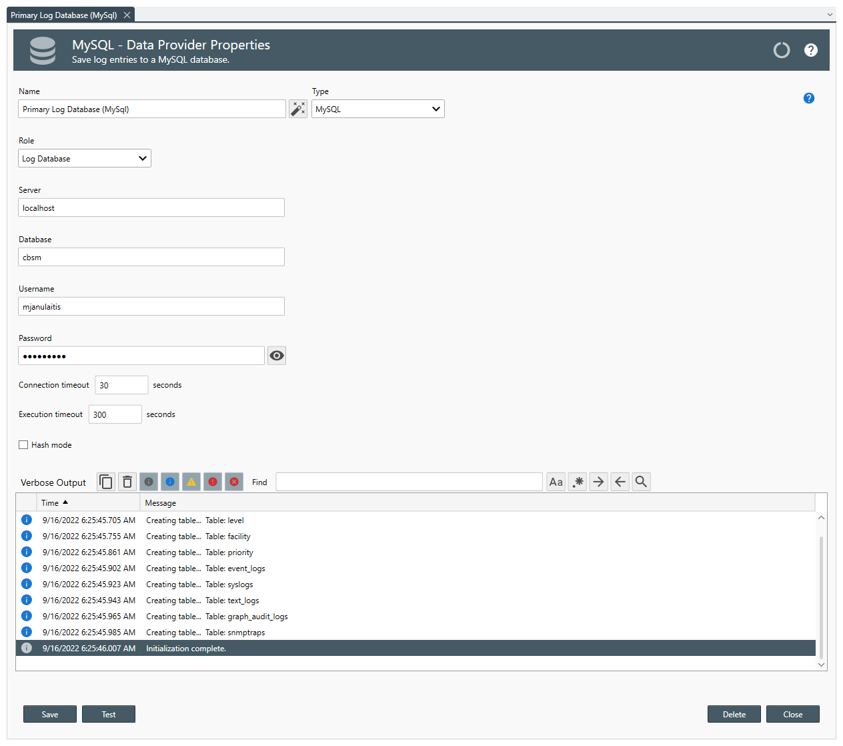Clear verbose output with trash icon
The image size is (843, 746).
point(127,482)
